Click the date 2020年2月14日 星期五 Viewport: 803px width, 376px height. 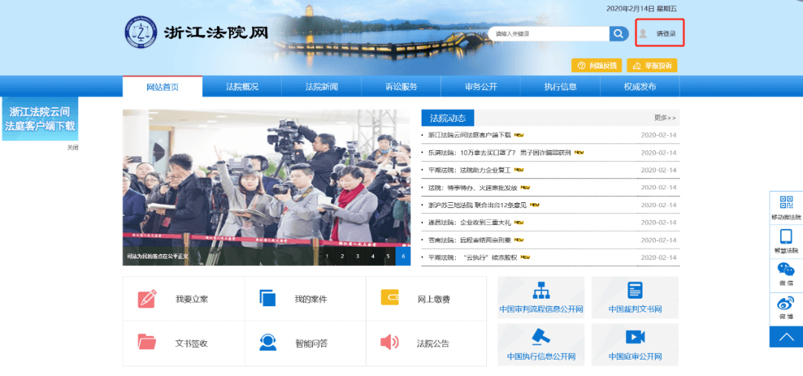[x=641, y=9]
